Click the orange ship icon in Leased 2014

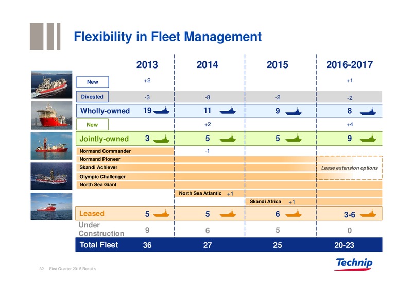point(228,213)
